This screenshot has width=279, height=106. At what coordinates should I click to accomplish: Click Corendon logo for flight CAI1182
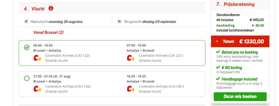point(37,89)
